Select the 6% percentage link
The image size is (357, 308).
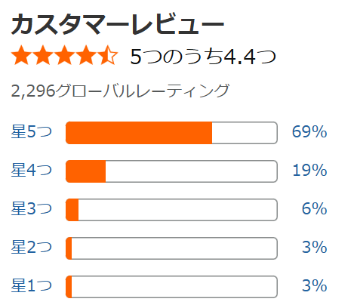315,208
